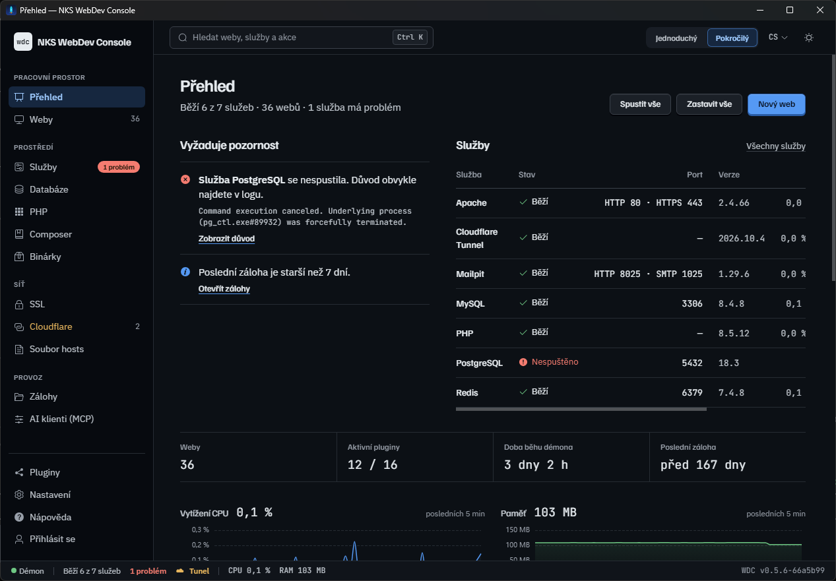
Task: Open the PHP sidebar section
Action: (77, 212)
